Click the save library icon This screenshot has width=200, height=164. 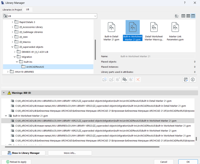pyautogui.click(x=186, y=79)
